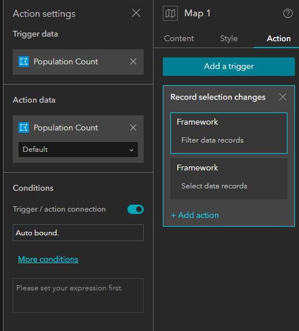The width and height of the screenshot is (299, 331).
Task: Click the Auto bound input field
Action: pyautogui.click(x=78, y=233)
